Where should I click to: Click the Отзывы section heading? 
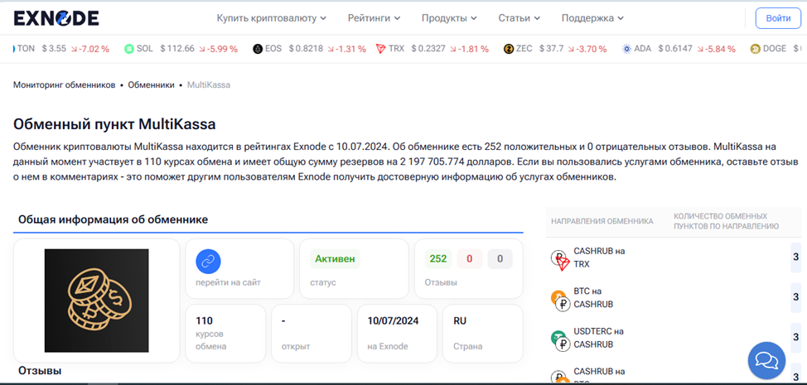40,370
